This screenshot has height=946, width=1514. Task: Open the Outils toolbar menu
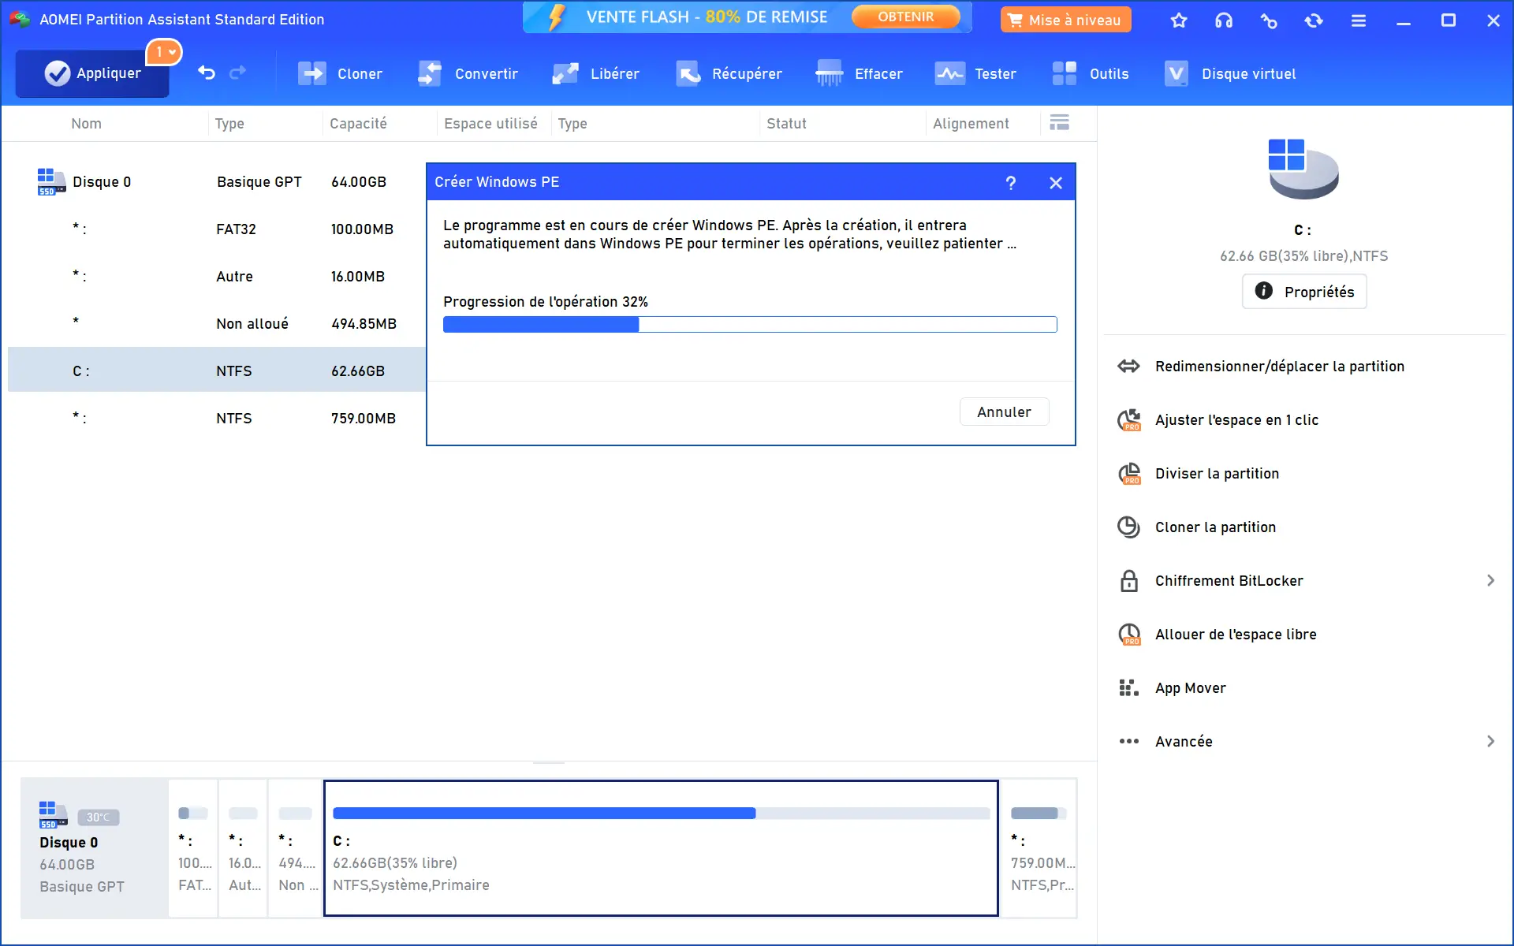(1091, 73)
